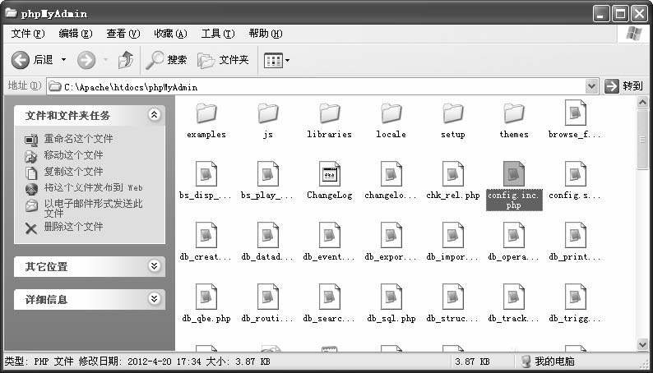The image size is (653, 373).
Task: Click the vertical scrollbar thumb
Action: (x=642, y=140)
